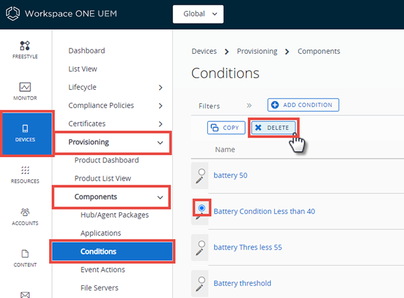The height and width of the screenshot is (298, 404).
Task: Expand the Lifecycle menu chevron
Action: point(160,88)
